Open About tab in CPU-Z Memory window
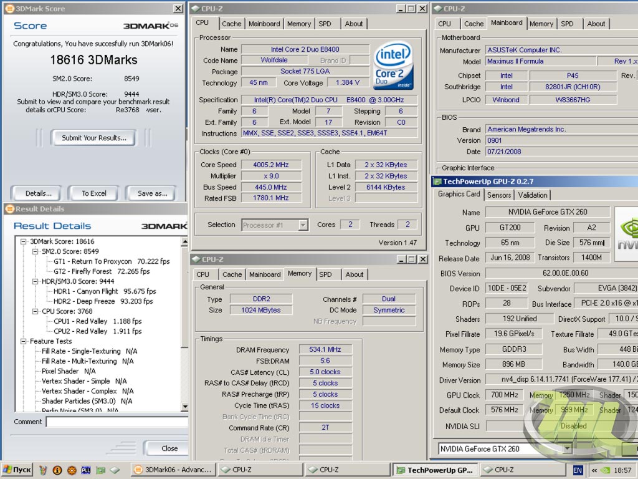The width and height of the screenshot is (638, 479). point(355,274)
